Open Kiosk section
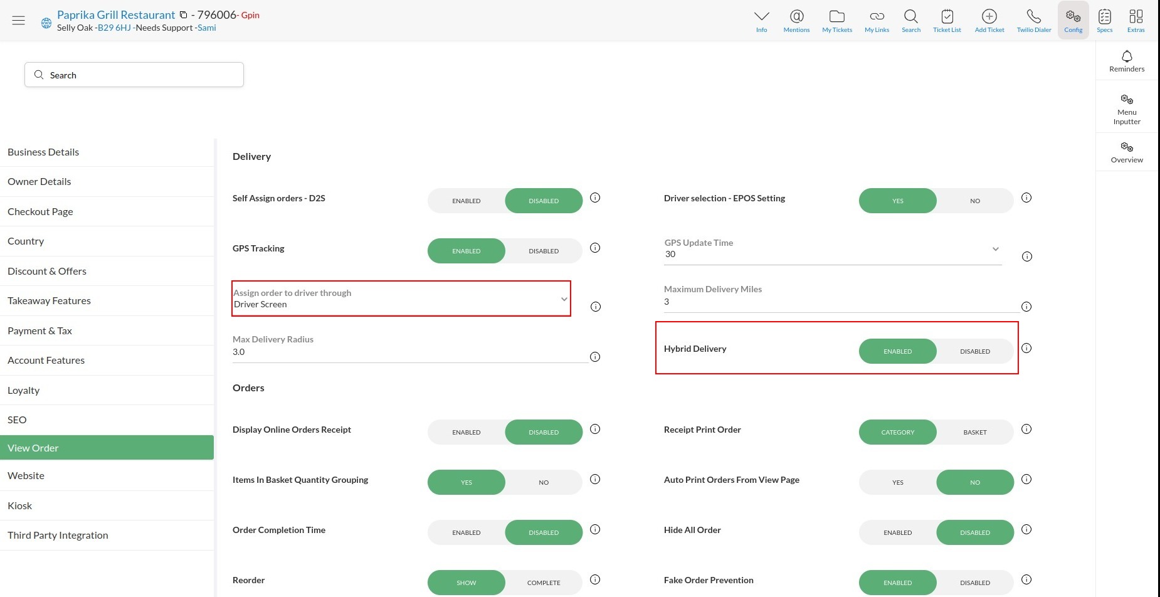This screenshot has height=597, width=1160. pyautogui.click(x=107, y=506)
